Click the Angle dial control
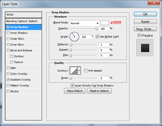The width and height of the screenshot is (162, 126). click(x=75, y=37)
